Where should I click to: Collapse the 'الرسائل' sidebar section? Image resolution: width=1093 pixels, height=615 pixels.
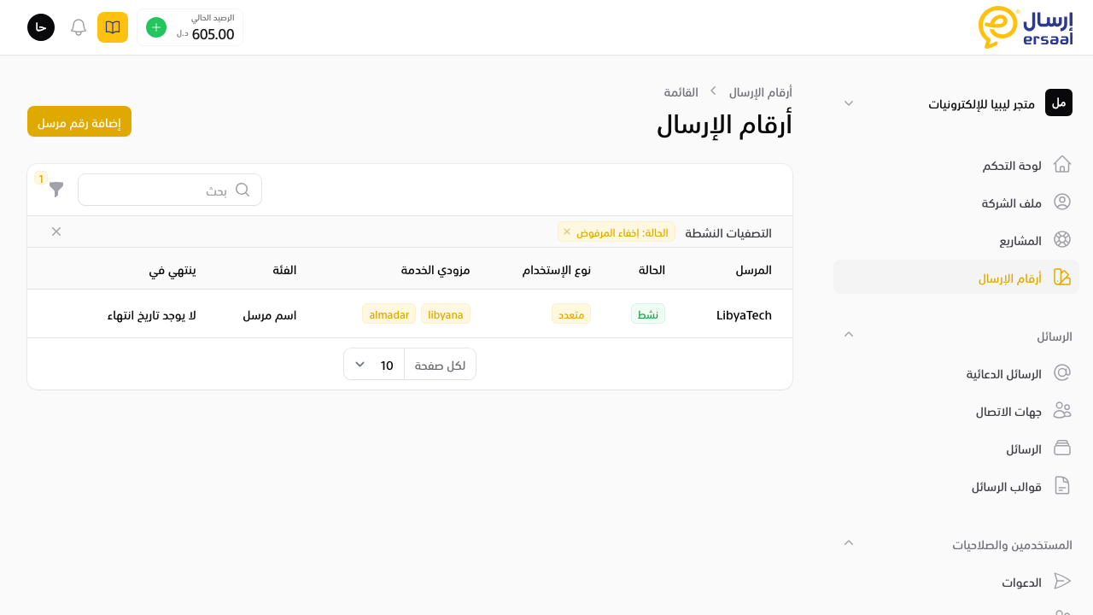click(849, 334)
